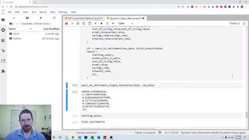The image size is (249, 140).
Task: Create a new launcher with plus icon
Action: click(x=14, y=18)
